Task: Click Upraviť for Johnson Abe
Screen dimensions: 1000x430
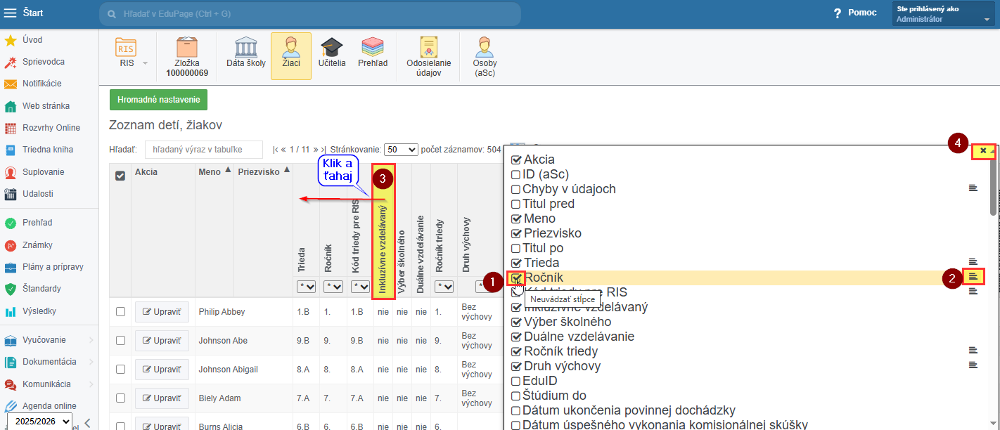Action: [162, 340]
